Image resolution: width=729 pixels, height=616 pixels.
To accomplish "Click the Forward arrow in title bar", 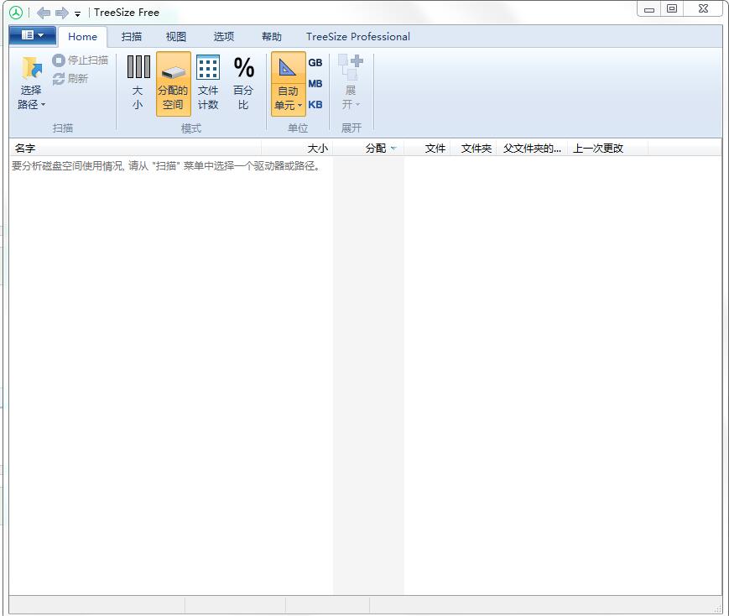I will click(62, 13).
